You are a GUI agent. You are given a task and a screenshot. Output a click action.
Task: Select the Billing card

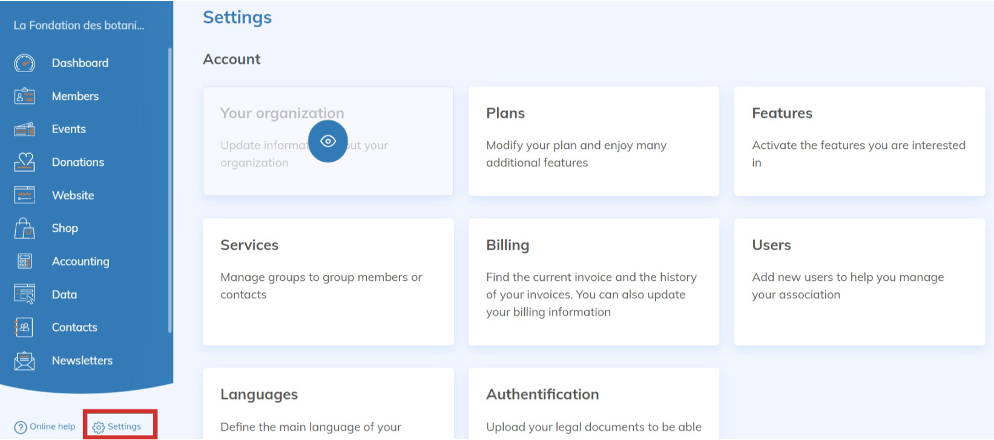593,281
